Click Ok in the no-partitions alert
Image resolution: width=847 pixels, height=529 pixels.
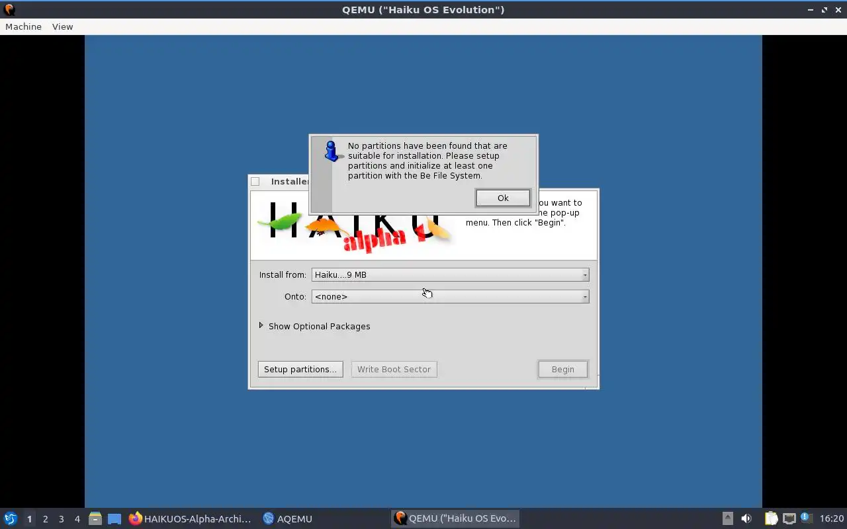pos(503,198)
